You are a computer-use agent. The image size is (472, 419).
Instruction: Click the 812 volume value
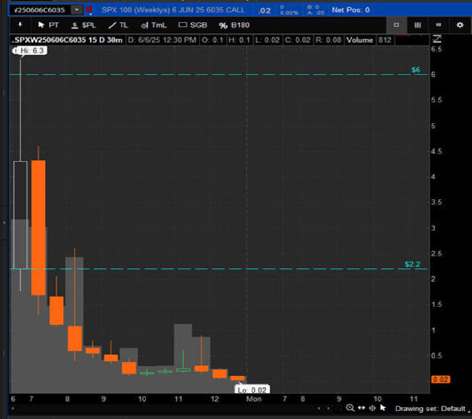(x=385, y=40)
